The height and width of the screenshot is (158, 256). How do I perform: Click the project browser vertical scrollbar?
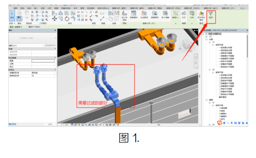point(247,47)
